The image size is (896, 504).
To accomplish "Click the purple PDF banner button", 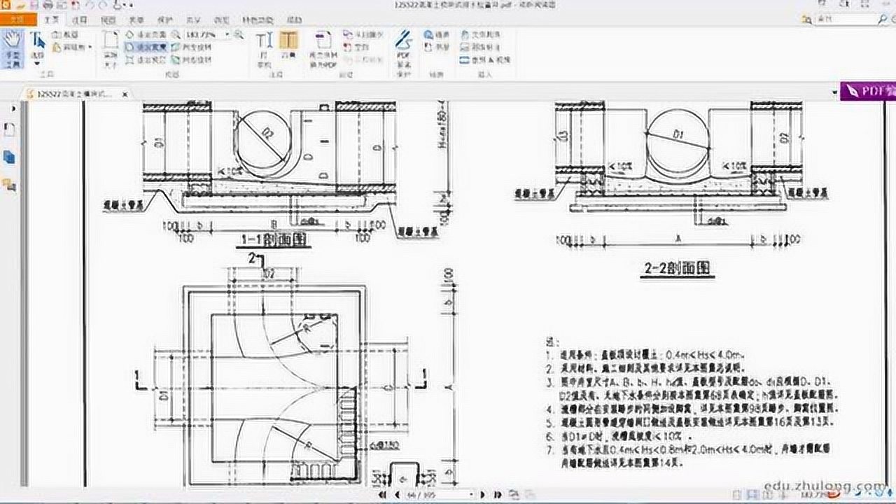I will [869, 91].
